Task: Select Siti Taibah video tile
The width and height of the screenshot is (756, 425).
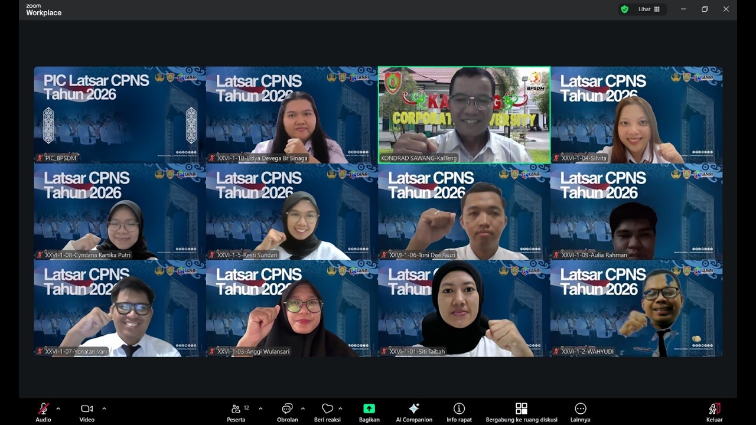Action: point(464,309)
